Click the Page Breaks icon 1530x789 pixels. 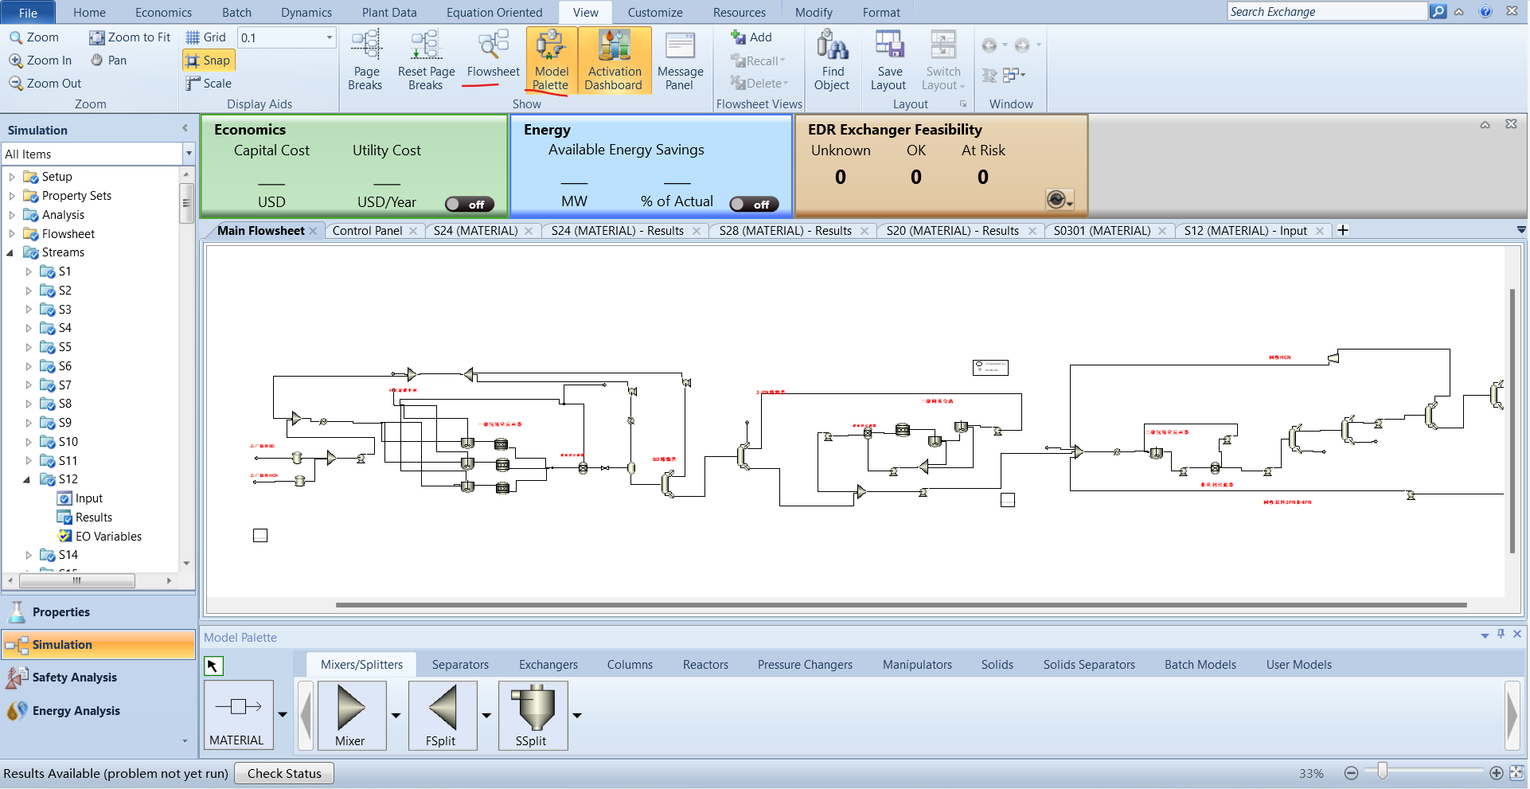tap(365, 61)
